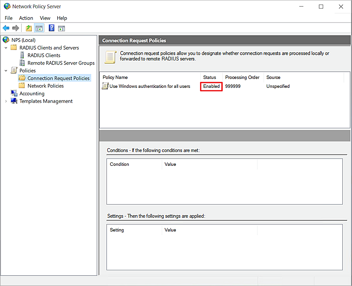Collapse the Policies node
352x286 pixels.
click(6, 70)
